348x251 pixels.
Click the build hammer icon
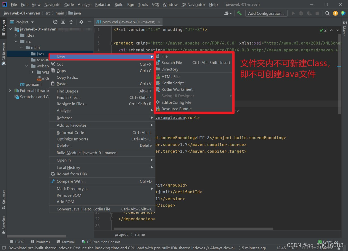tap(239, 13)
